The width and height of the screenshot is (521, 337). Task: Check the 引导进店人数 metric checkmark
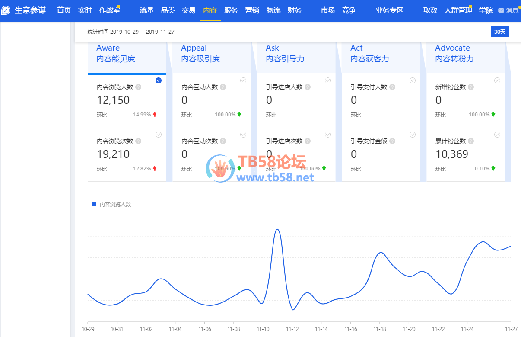click(328, 80)
